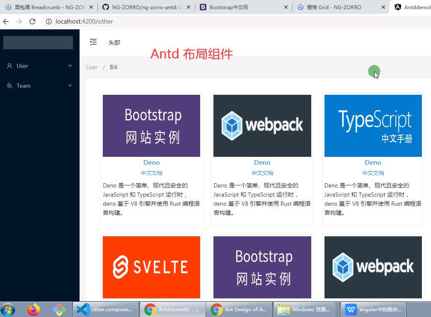Expand the User submenu chevron

click(x=70, y=66)
